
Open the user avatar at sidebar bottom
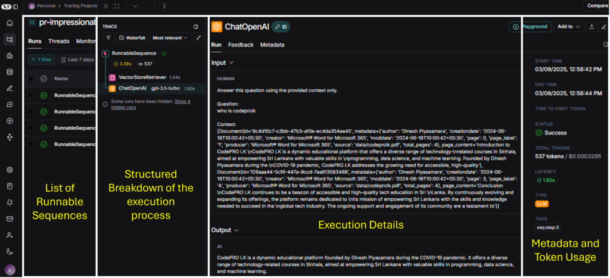[10, 270]
